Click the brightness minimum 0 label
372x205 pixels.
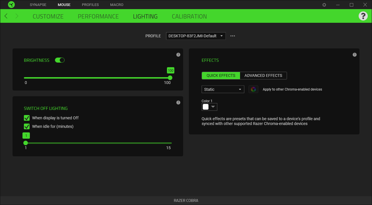[x=26, y=83]
